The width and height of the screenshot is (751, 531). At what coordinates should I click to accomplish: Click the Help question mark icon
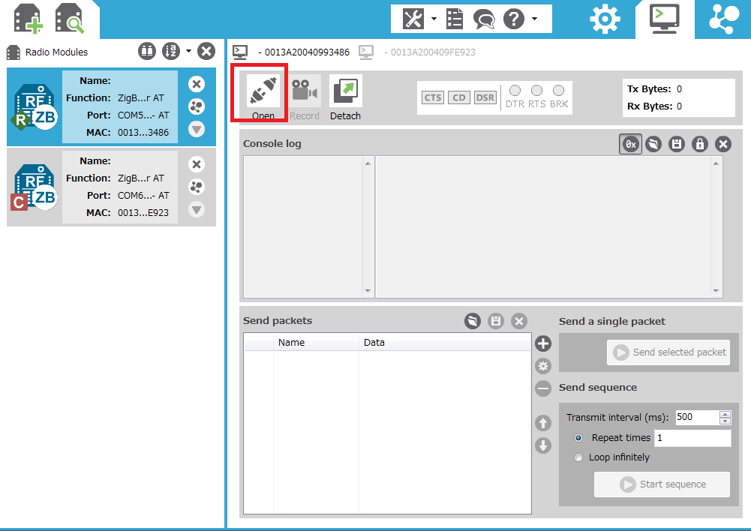pyautogui.click(x=514, y=19)
